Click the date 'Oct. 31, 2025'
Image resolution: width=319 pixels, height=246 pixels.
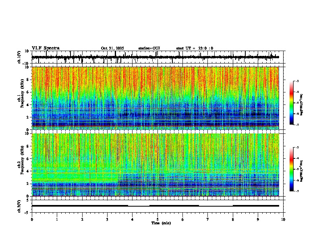(x=112, y=48)
